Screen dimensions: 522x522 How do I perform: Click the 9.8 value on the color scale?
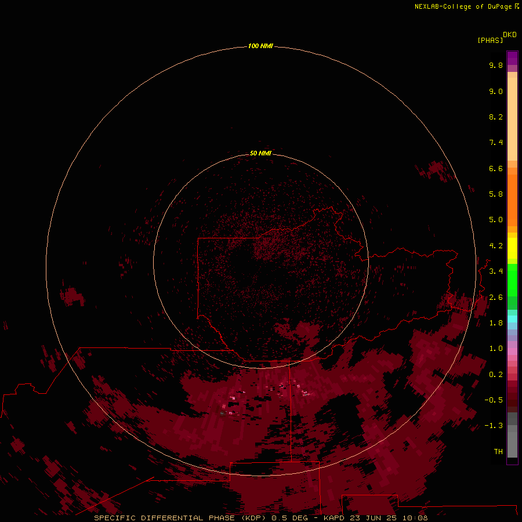[496, 65]
